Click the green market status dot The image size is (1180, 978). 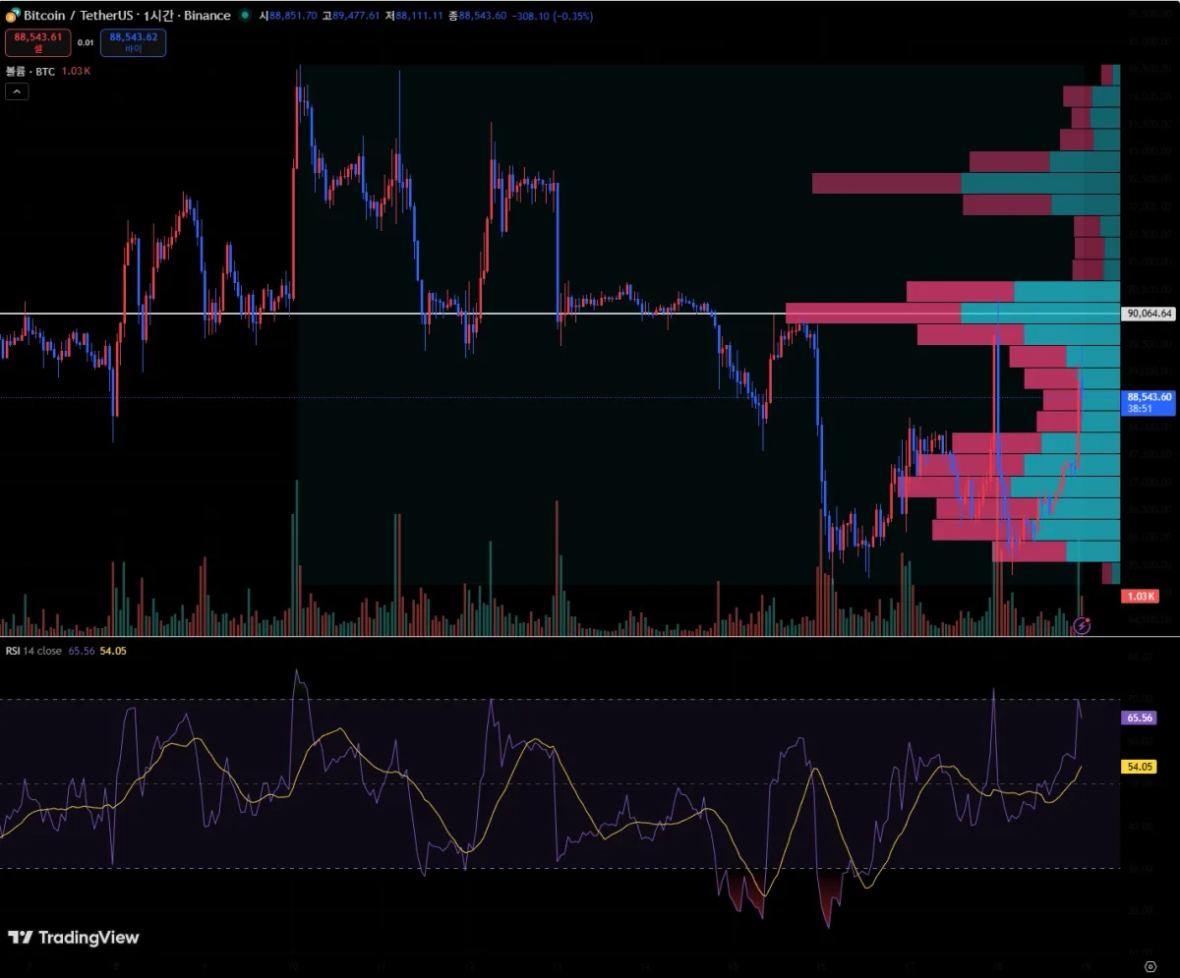pyautogui.click(x=245, y=16)
